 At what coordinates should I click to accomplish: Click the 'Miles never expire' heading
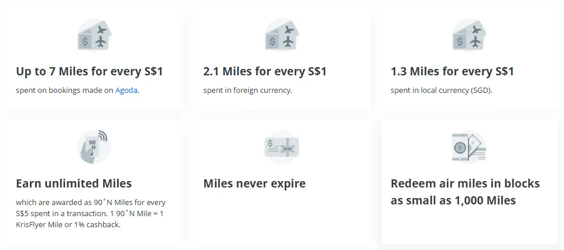[x=254, y=183]
